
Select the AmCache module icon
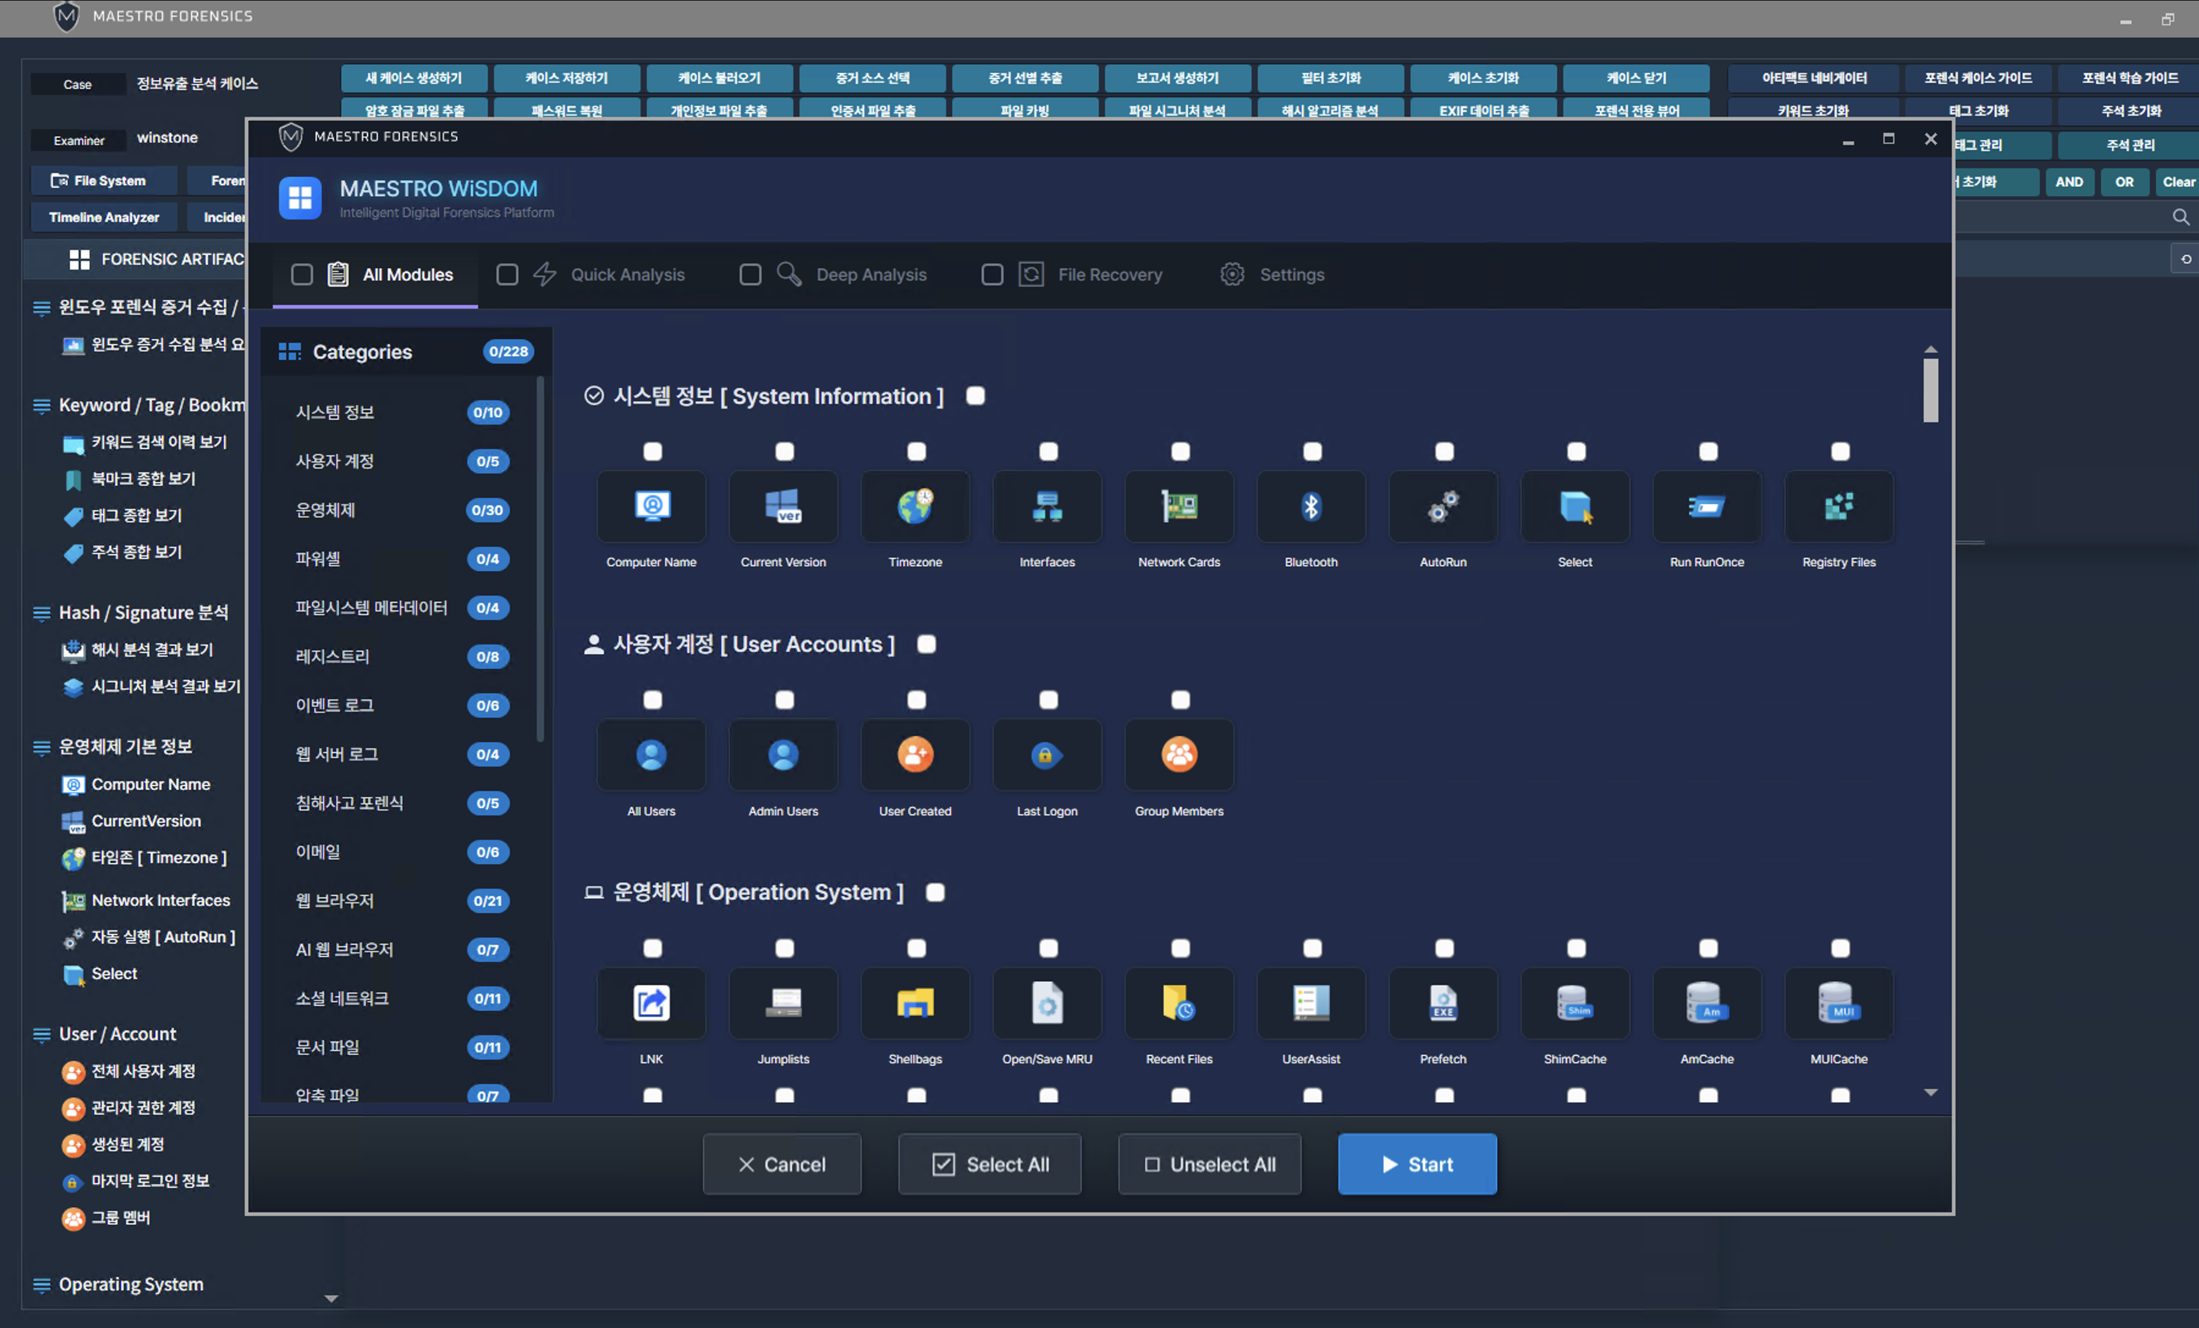(x=1706, y=1004)
